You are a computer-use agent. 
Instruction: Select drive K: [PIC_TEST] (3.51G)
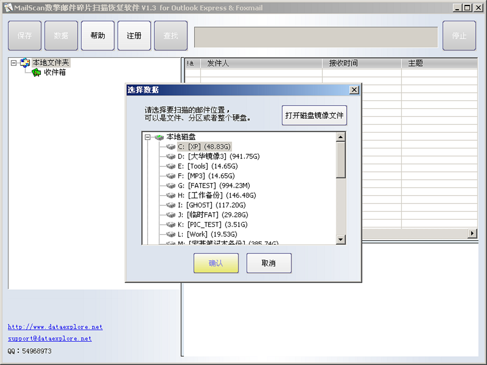tap(212, 224)
